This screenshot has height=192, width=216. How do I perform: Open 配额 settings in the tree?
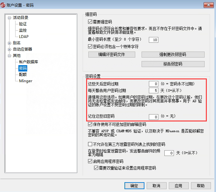coord(23,75)
